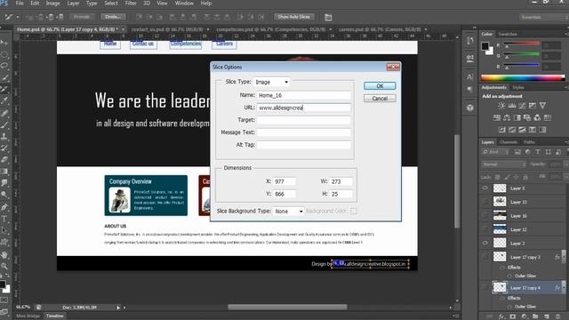Show Layer 13 via its visibility box

point(485,202)
